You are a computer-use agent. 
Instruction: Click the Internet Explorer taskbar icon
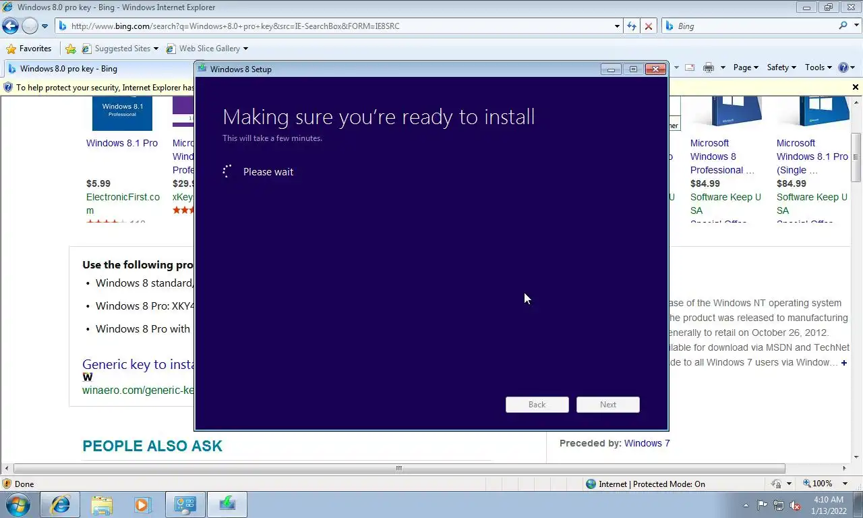[x=60, y=505]
